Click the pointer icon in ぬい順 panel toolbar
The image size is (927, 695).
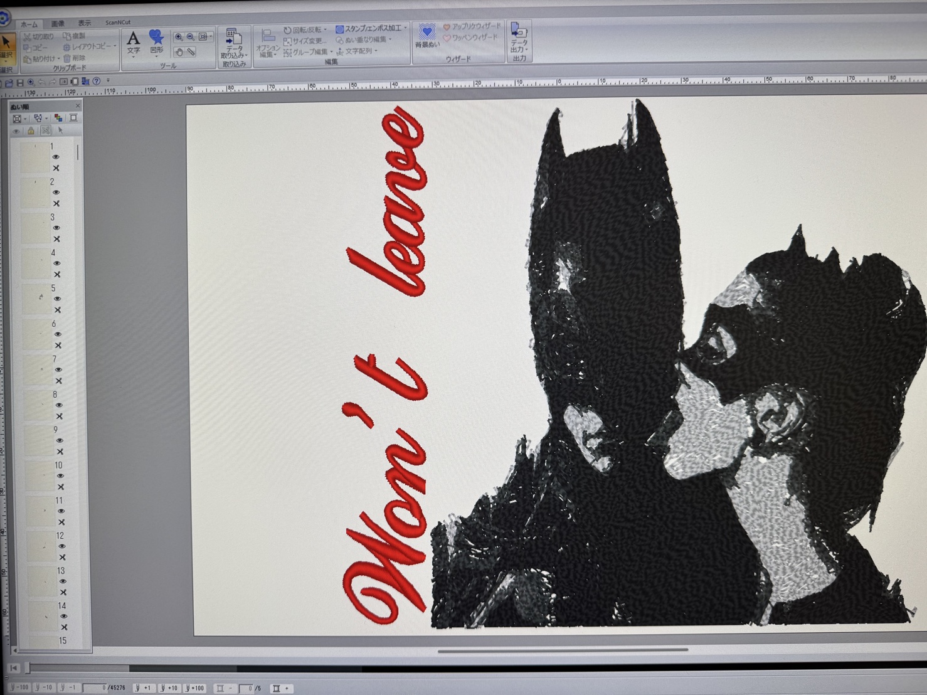60,130
